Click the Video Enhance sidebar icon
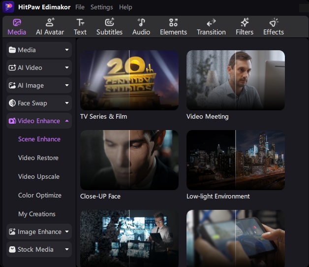Image resolution: width=309 pixels, height=267 pixels. (12, 121)
